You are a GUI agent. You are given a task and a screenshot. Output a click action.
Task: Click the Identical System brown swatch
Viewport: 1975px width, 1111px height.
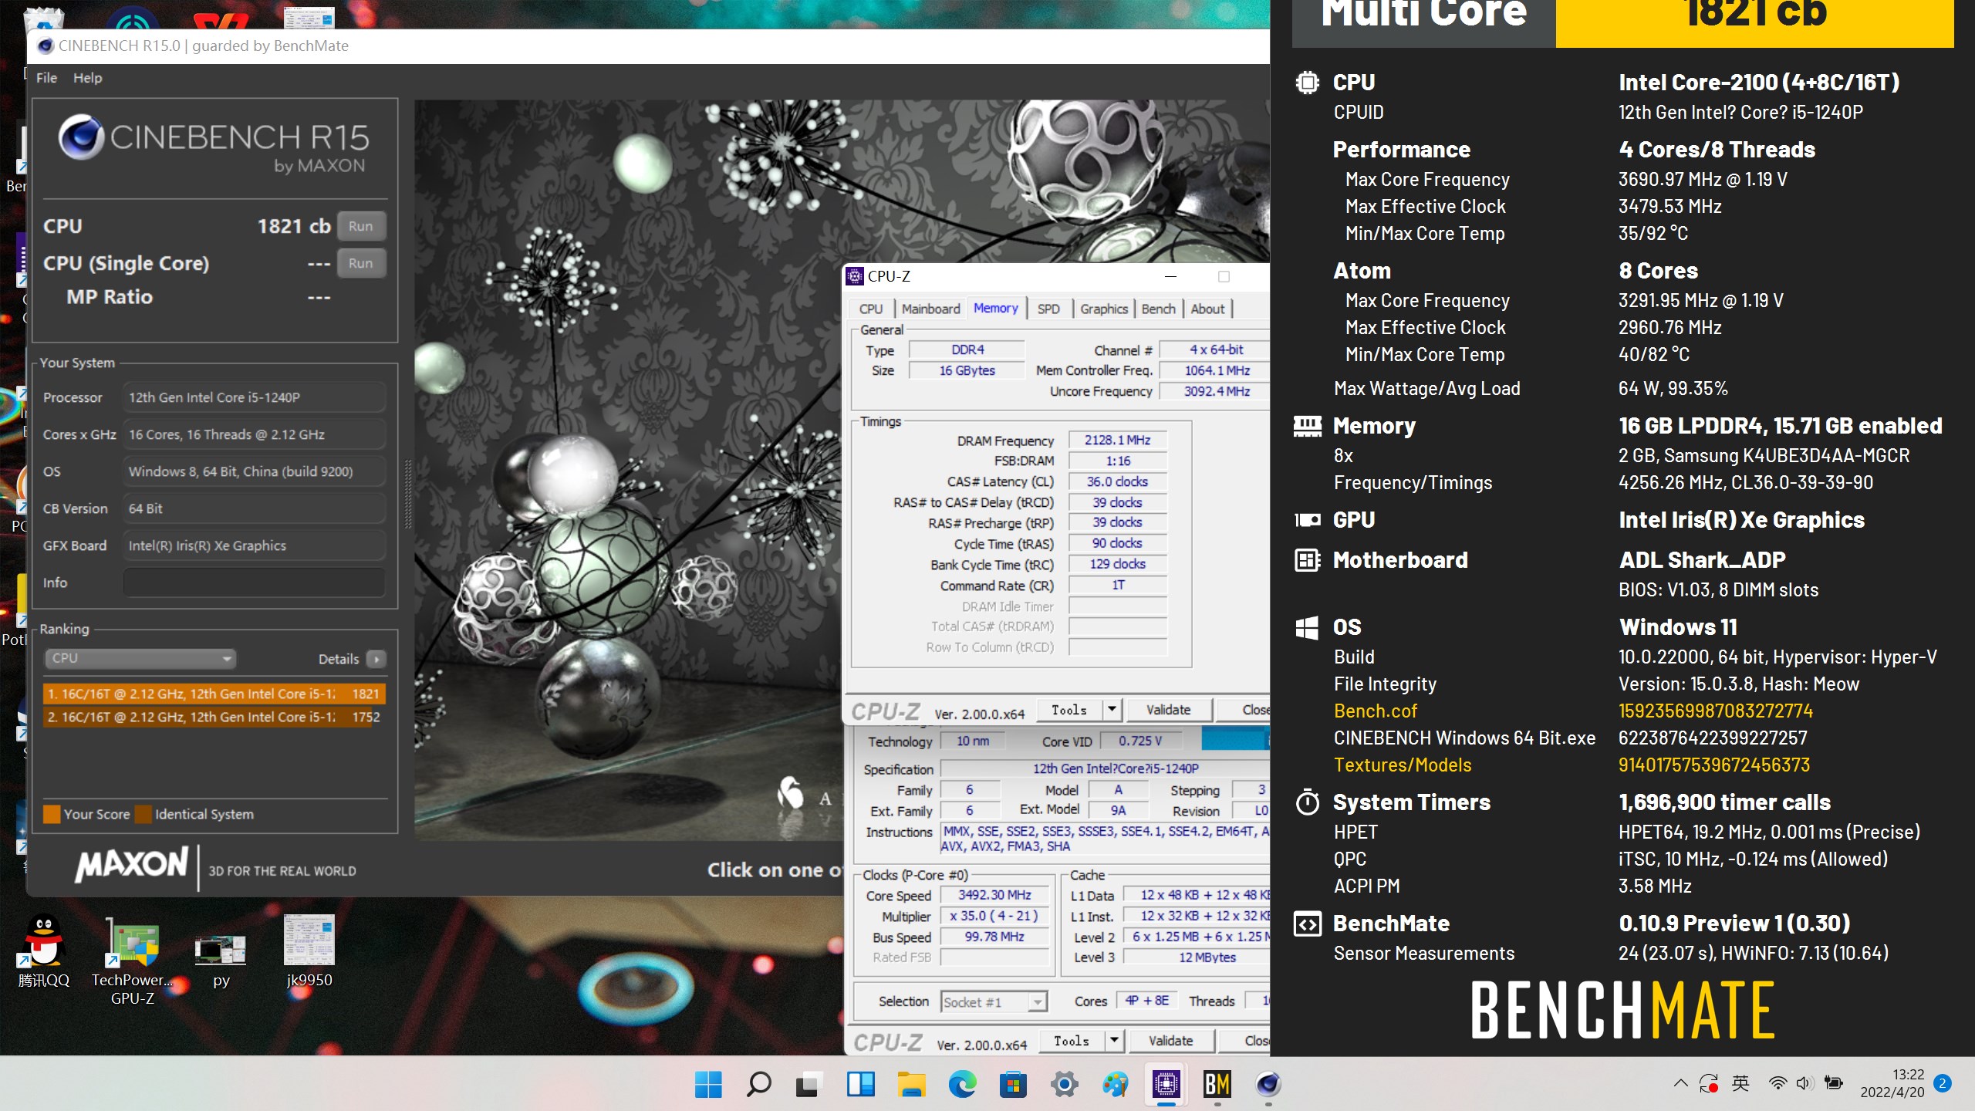coord(143,814)
